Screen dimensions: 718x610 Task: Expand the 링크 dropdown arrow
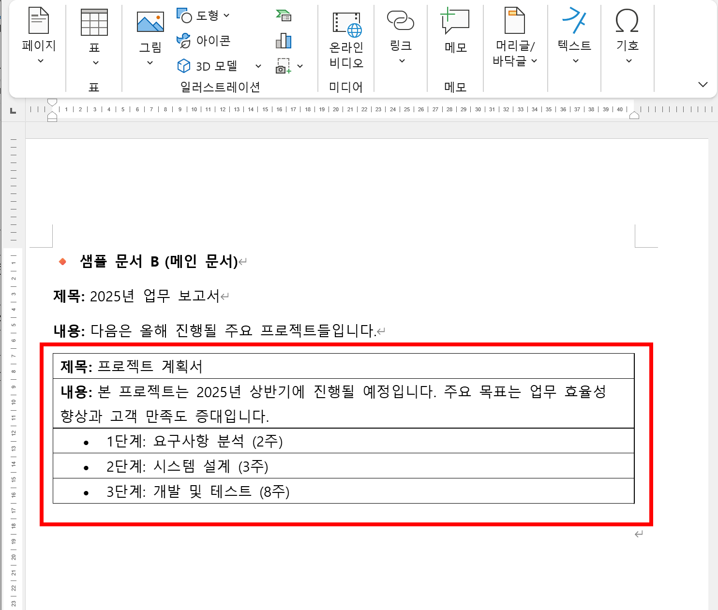[402, 61]
